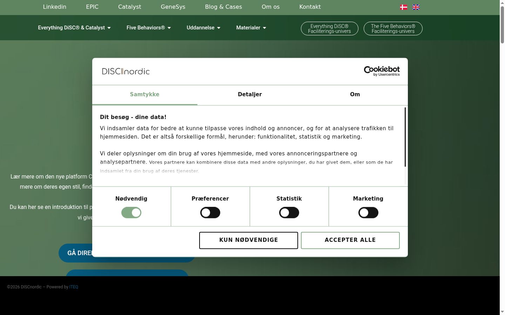Go to EPIC in top navigation
This screenshot has height=315, width=505.
point(92,7)
